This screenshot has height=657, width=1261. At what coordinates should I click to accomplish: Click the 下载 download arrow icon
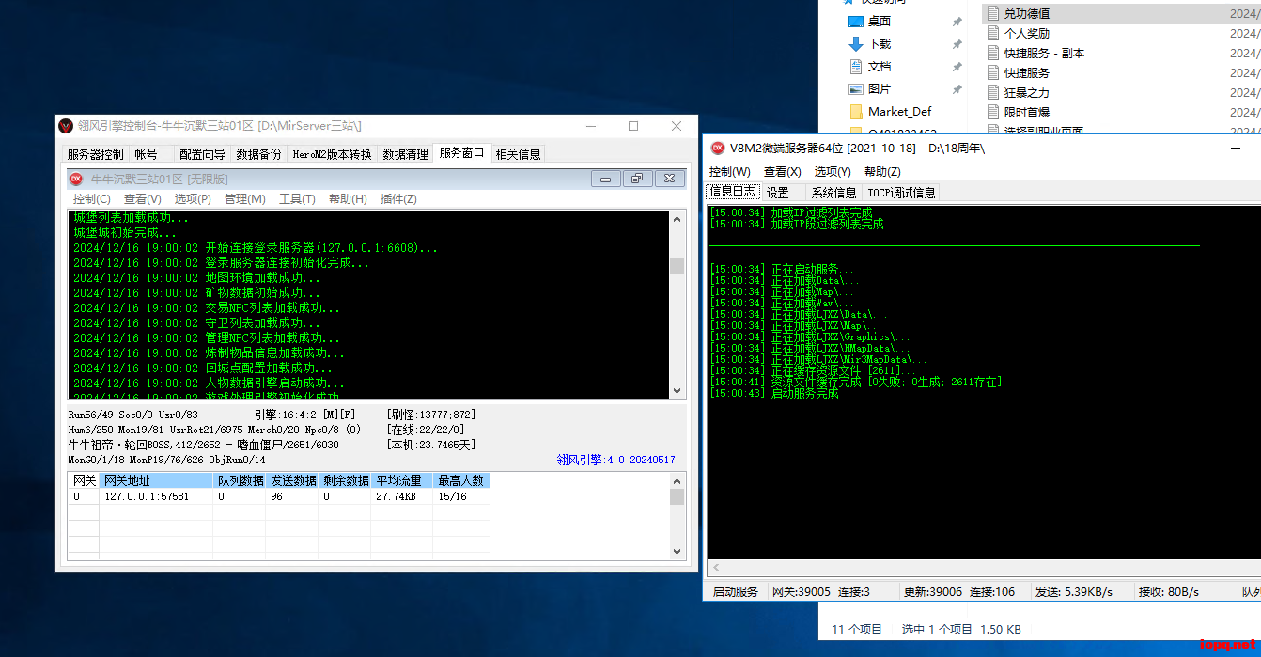[x=856, y=44]
